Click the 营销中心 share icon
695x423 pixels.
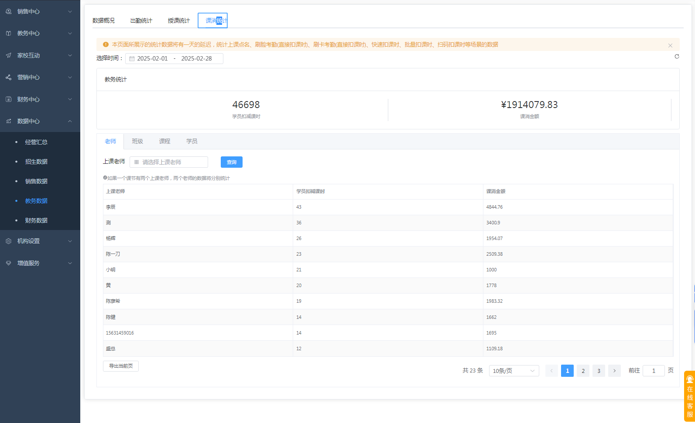[8, 77]
